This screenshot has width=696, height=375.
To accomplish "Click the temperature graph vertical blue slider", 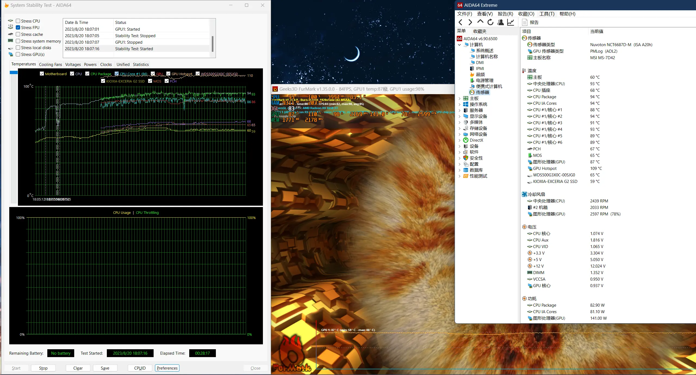I will 14,72.
